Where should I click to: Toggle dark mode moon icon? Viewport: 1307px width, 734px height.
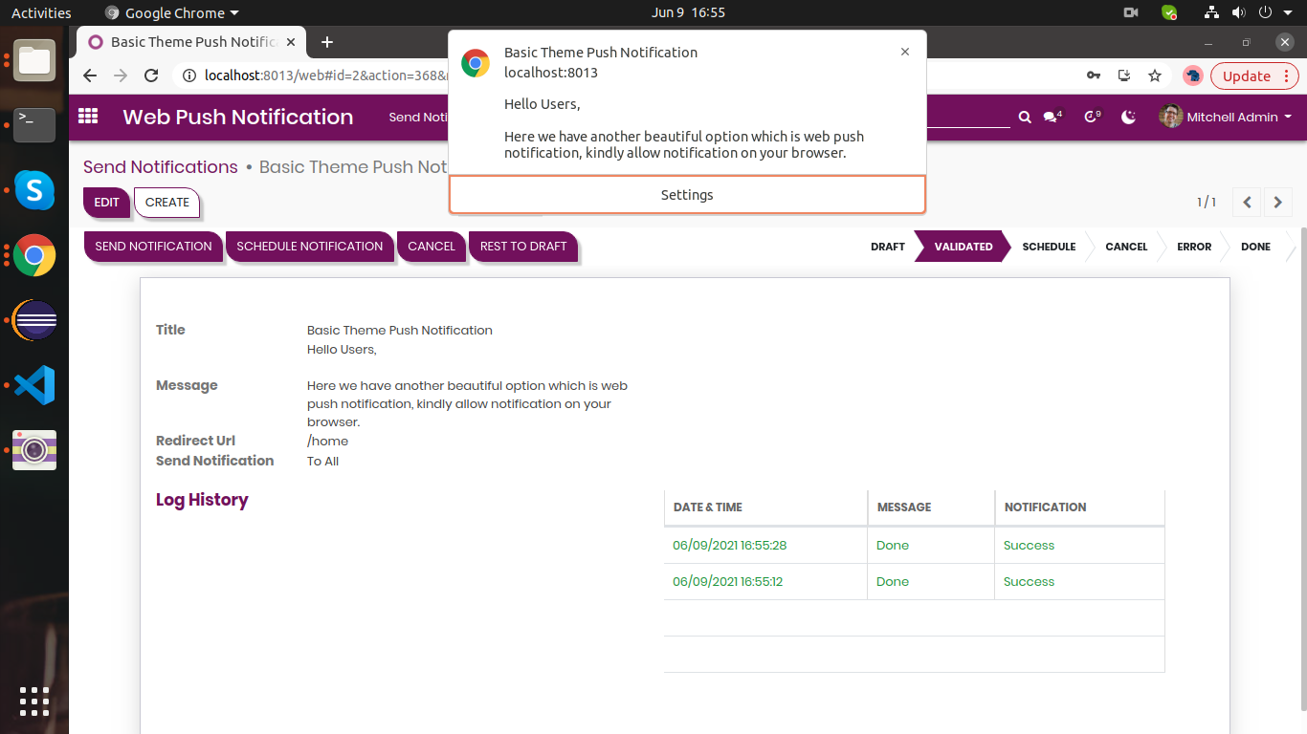1129,117
